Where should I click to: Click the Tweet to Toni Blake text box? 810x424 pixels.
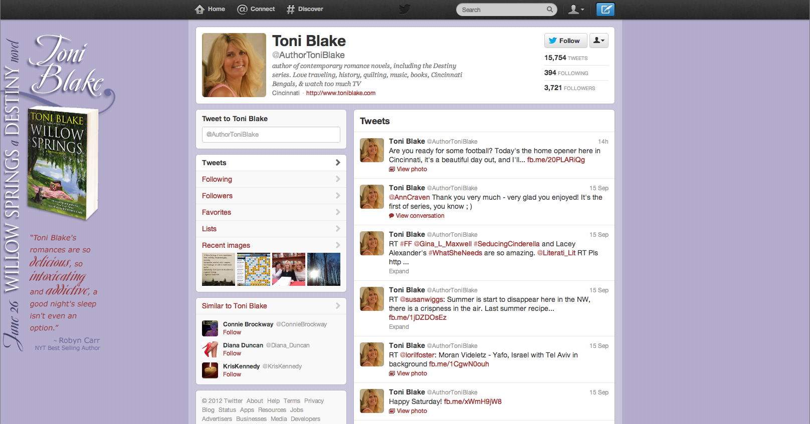coord(271,135)
